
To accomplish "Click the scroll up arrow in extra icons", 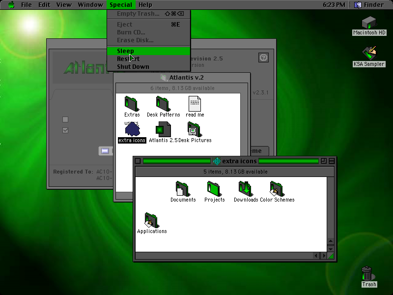I will click(x=331, y=241).
